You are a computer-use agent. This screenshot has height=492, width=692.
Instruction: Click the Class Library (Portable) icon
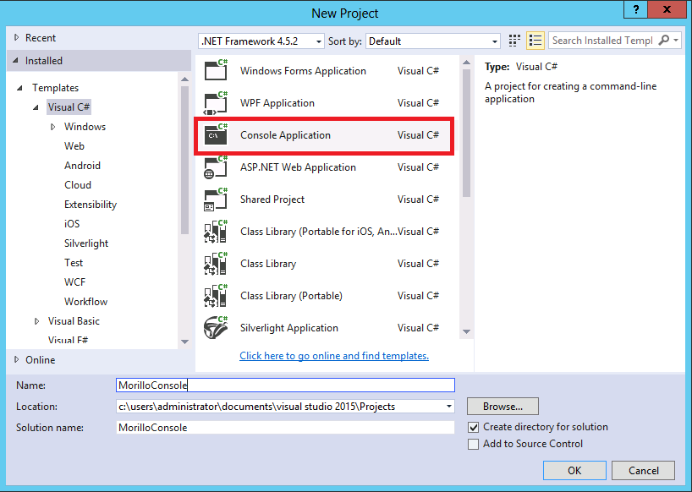coord(216,296)
